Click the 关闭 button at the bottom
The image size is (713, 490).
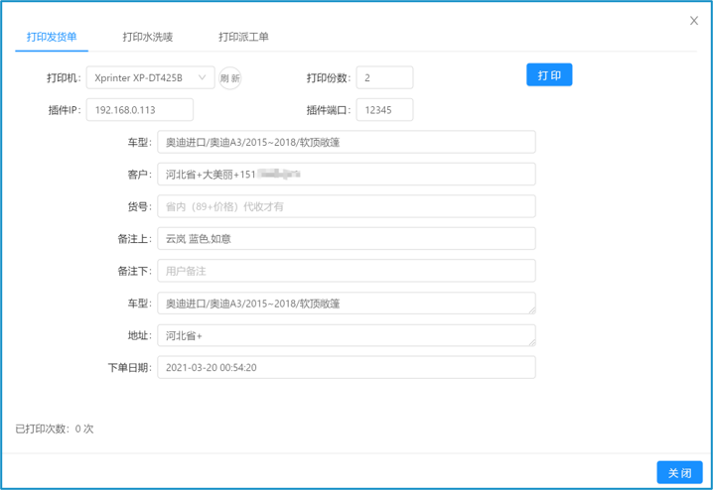(x=679, y=473)
